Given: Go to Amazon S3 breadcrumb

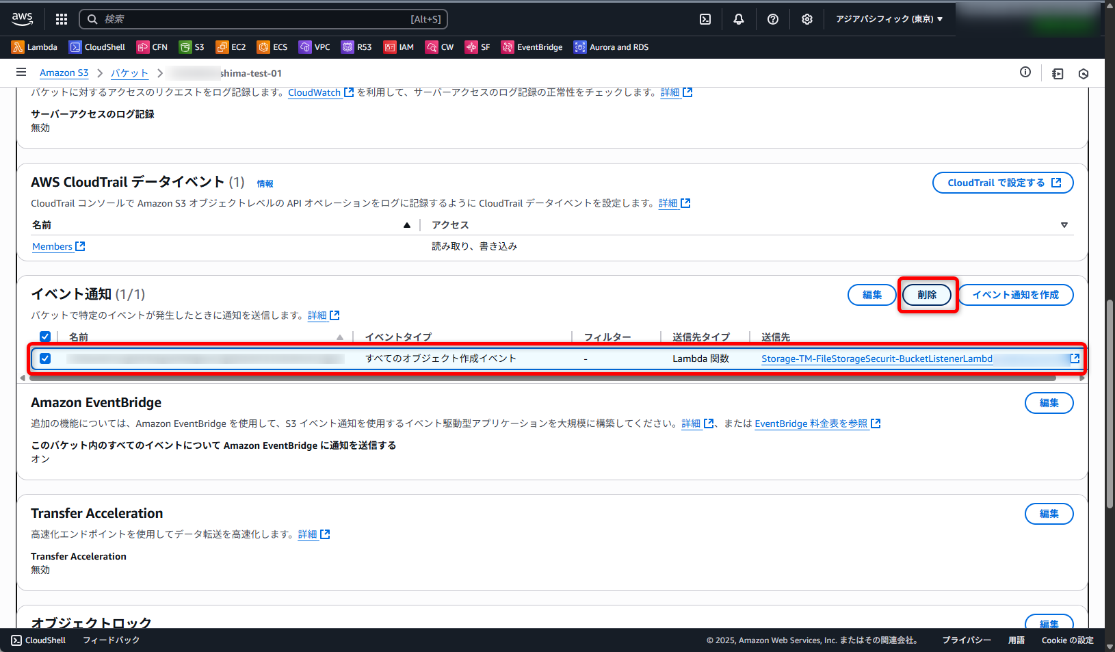Looking at the screenshot, I should pos(64,73).
